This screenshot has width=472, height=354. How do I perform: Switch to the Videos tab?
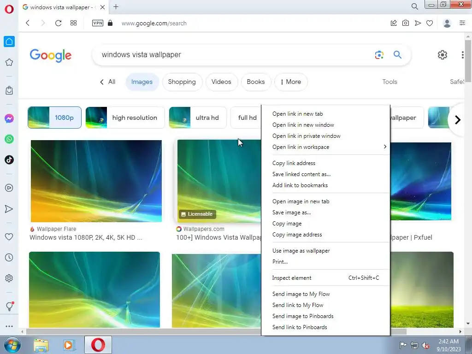coord(221,82)
